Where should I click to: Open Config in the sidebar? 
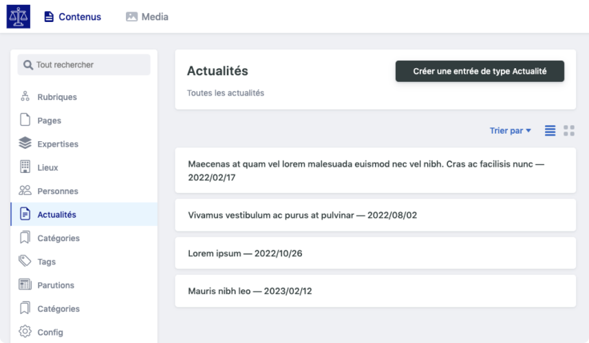[x=84, y=332]
